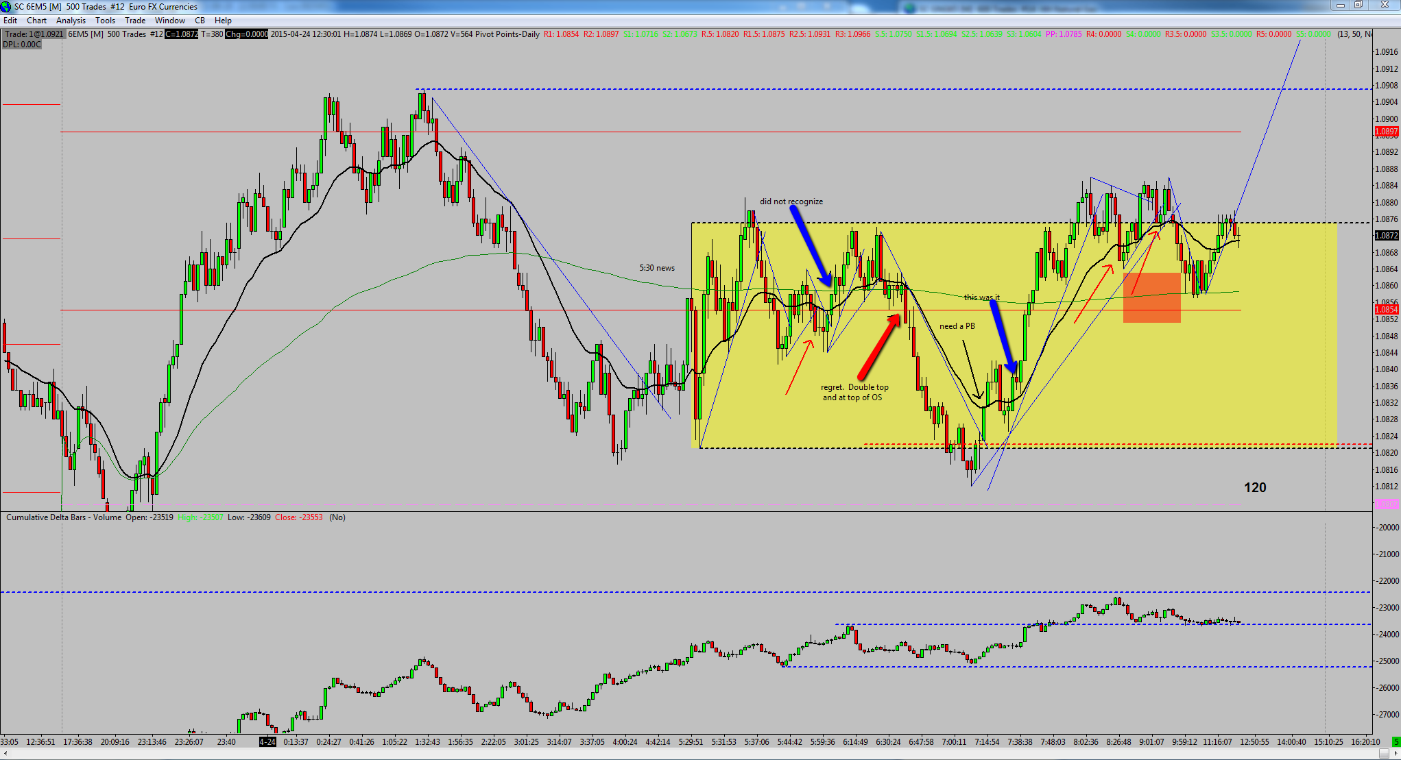The width and height of the screenshot is (1401, 760).
Task: Click the 'Pivot Points-Daily' study label
Action: click(x=507, y=34)
